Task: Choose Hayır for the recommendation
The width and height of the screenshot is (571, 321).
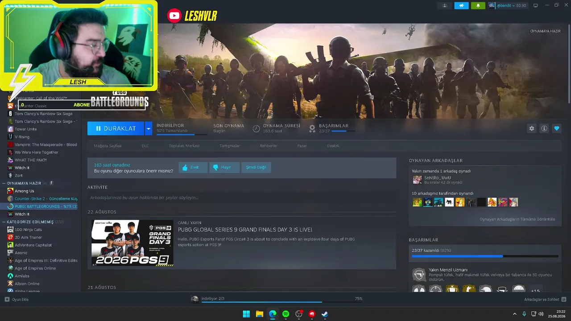Action: [224, 167]
